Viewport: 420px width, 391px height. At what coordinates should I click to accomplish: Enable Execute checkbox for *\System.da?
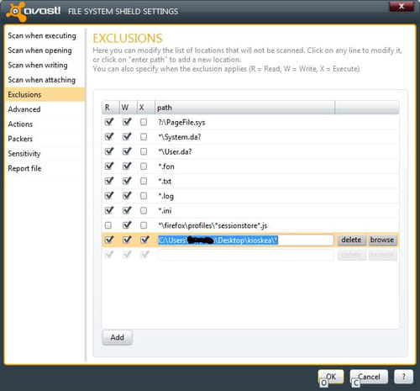(x=144, y=137)
